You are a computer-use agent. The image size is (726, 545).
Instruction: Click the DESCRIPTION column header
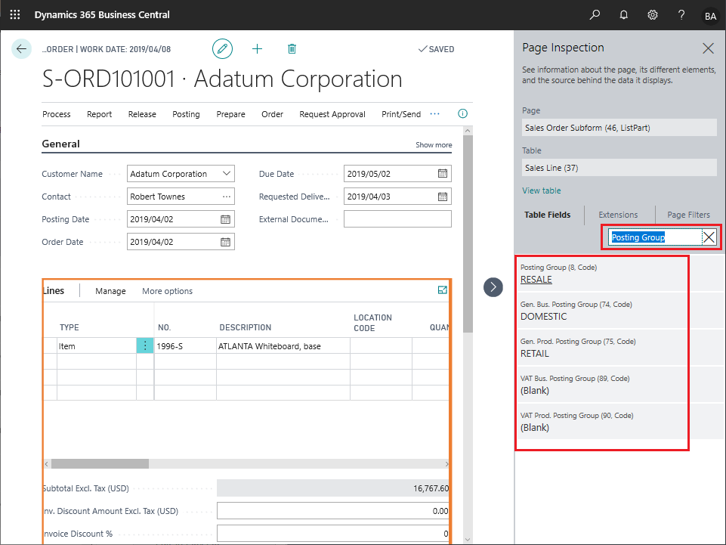point(246,327)
